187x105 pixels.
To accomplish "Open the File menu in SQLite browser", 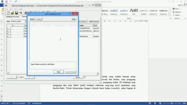I will click(7, 9).
